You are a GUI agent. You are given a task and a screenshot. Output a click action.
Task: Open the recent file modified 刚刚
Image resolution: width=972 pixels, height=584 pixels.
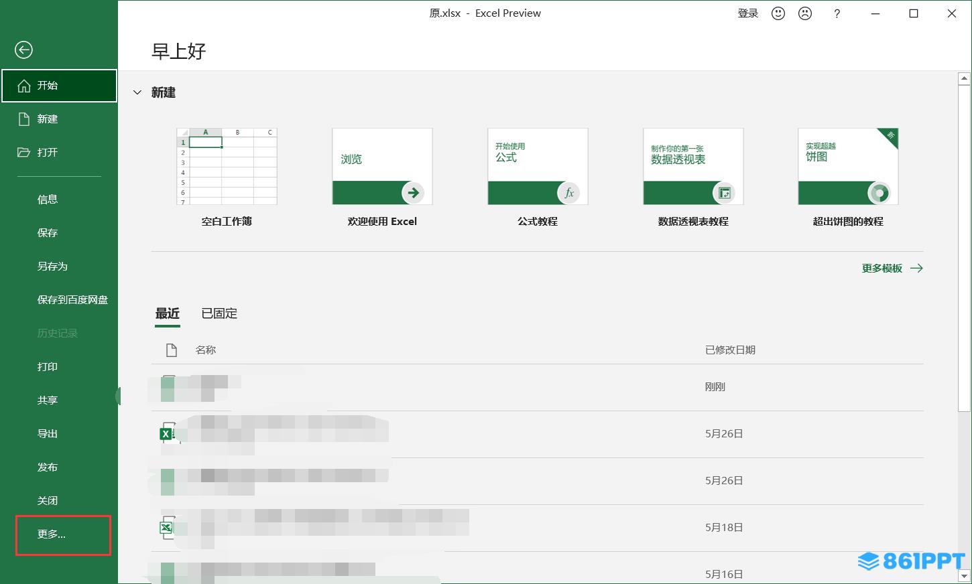[538, 388]
